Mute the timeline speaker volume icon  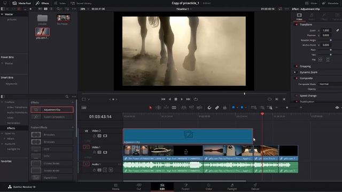[337, 108]
